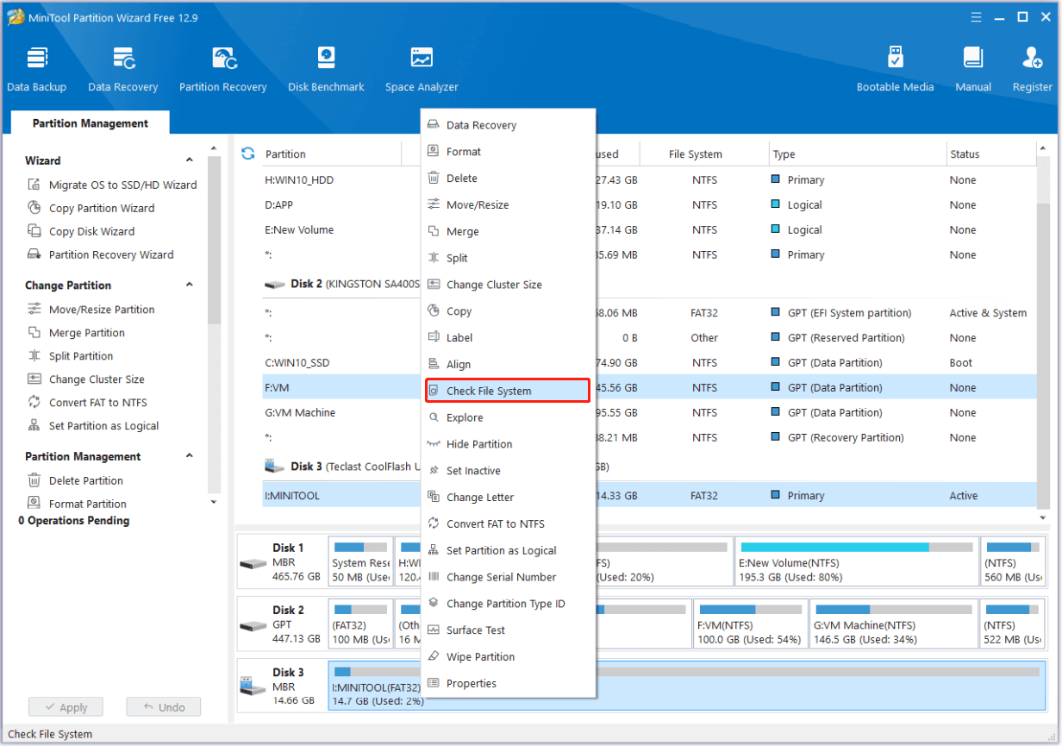Viewport: 1062px width, 746px height.
Task: Select the Disk 1 drive icon in the map
Action: click(253, 562)
